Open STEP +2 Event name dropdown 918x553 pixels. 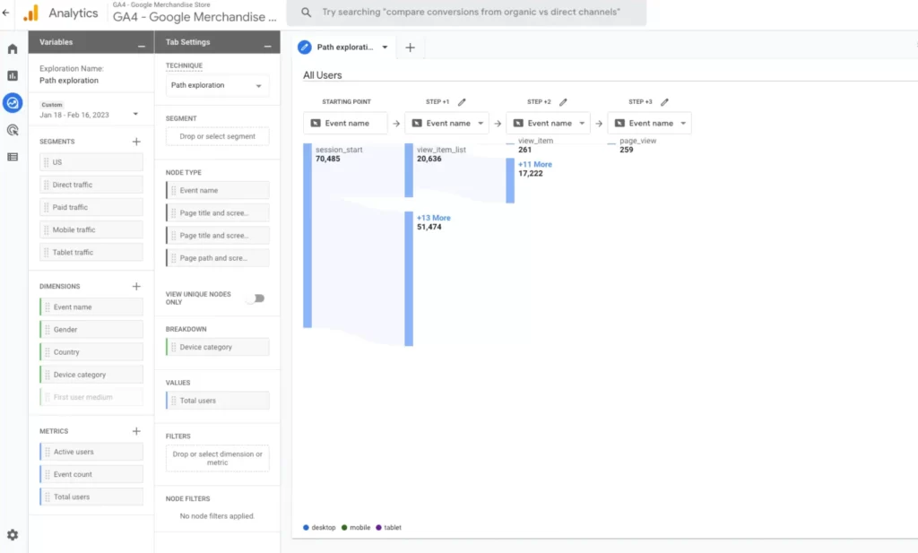coord(548,123)
